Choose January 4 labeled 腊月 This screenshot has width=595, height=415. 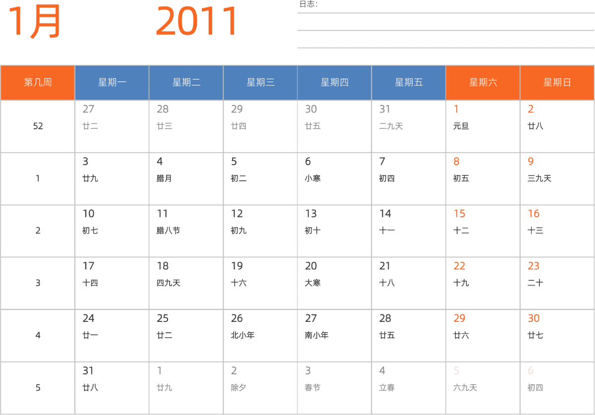pyautogui.click(x=186, y=179)
